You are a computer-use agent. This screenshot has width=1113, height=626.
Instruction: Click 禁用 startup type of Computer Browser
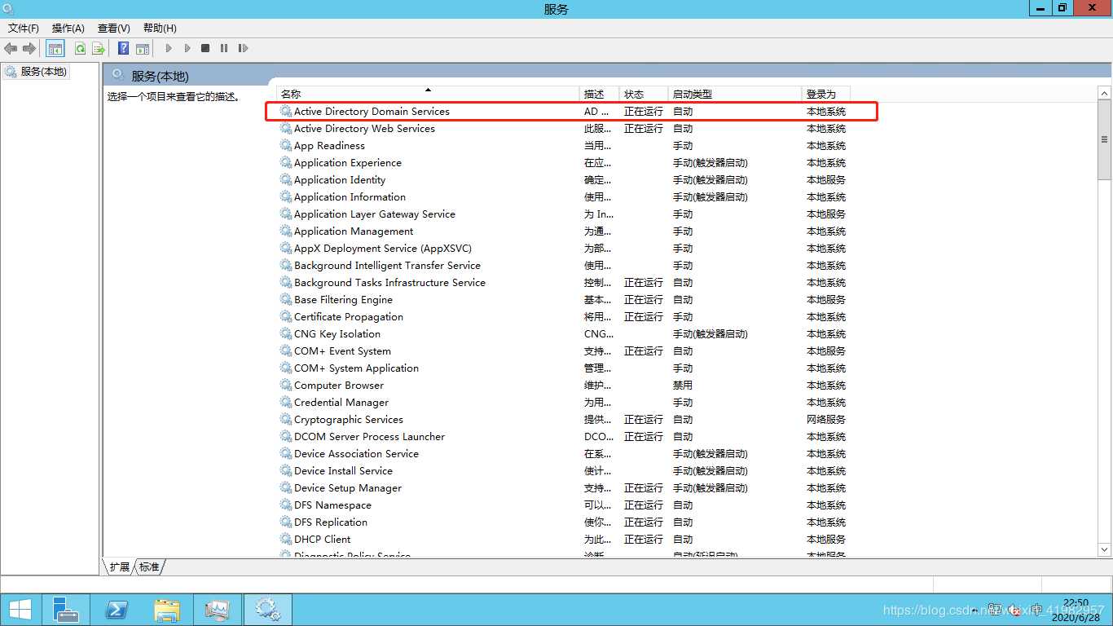683,386
